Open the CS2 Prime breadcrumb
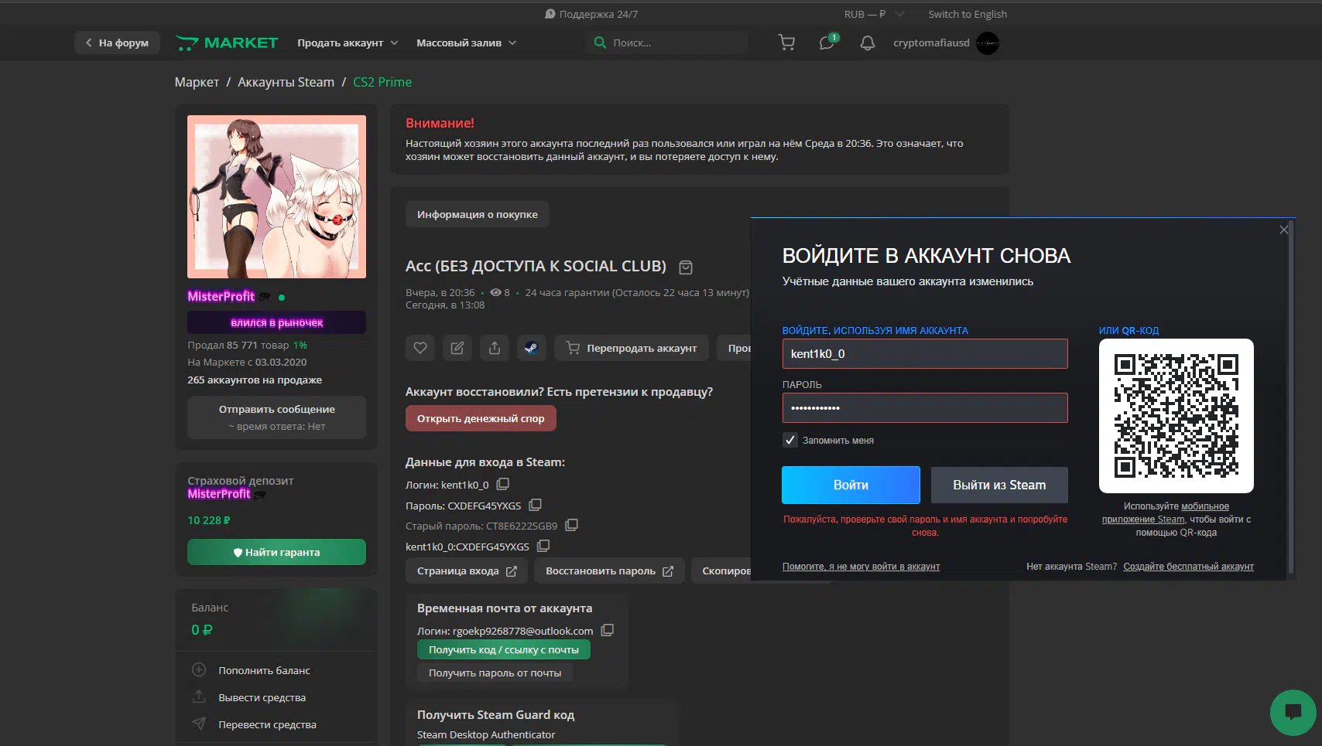The height and width of the screenshot is (746, 1322). click(x=382, y=82)
